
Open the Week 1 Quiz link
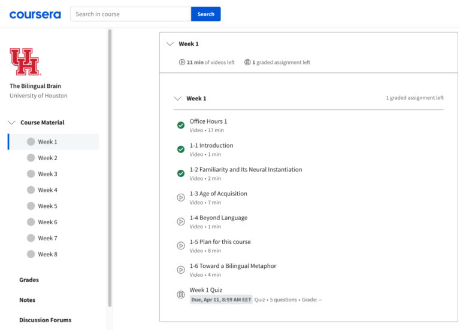pos(205,290)
